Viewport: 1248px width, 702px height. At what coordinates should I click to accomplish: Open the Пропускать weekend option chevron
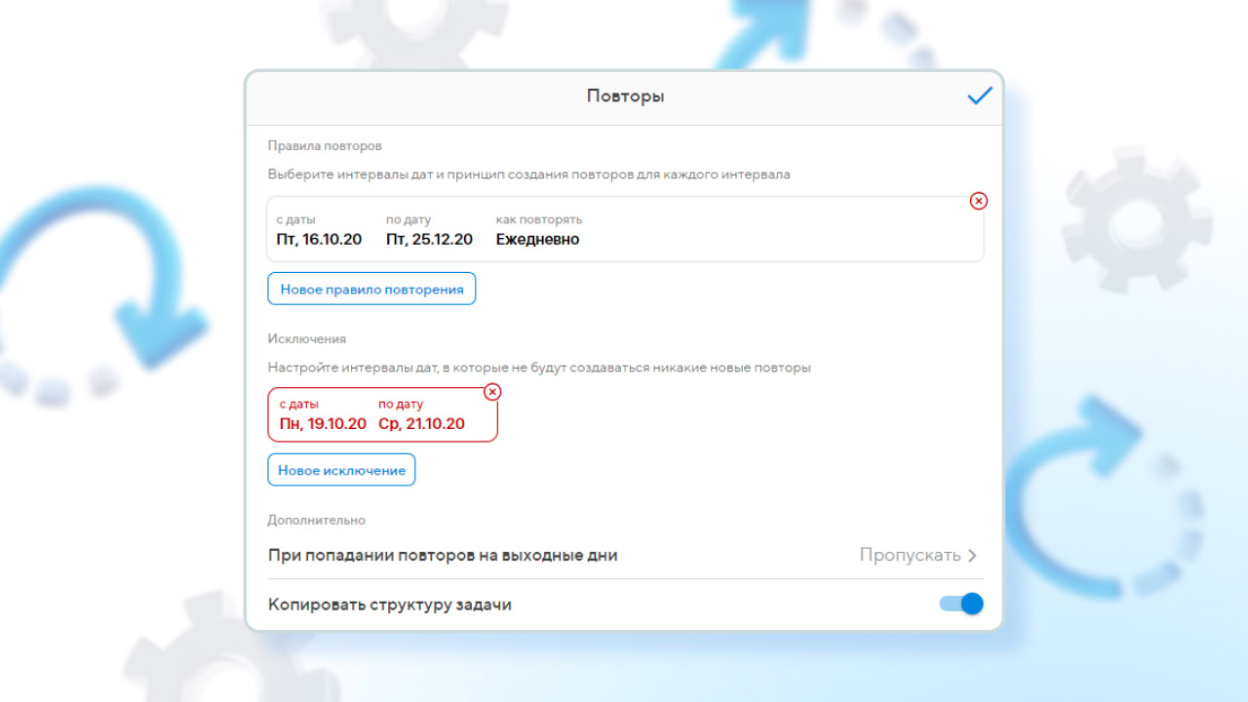pos(972,556)
